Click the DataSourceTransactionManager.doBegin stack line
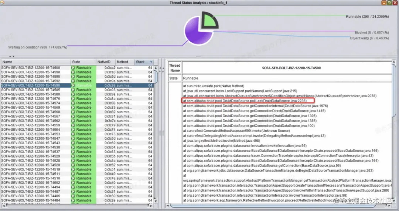Screen dimensions: 399x211 pyautogui.click(x=278, y=170)
